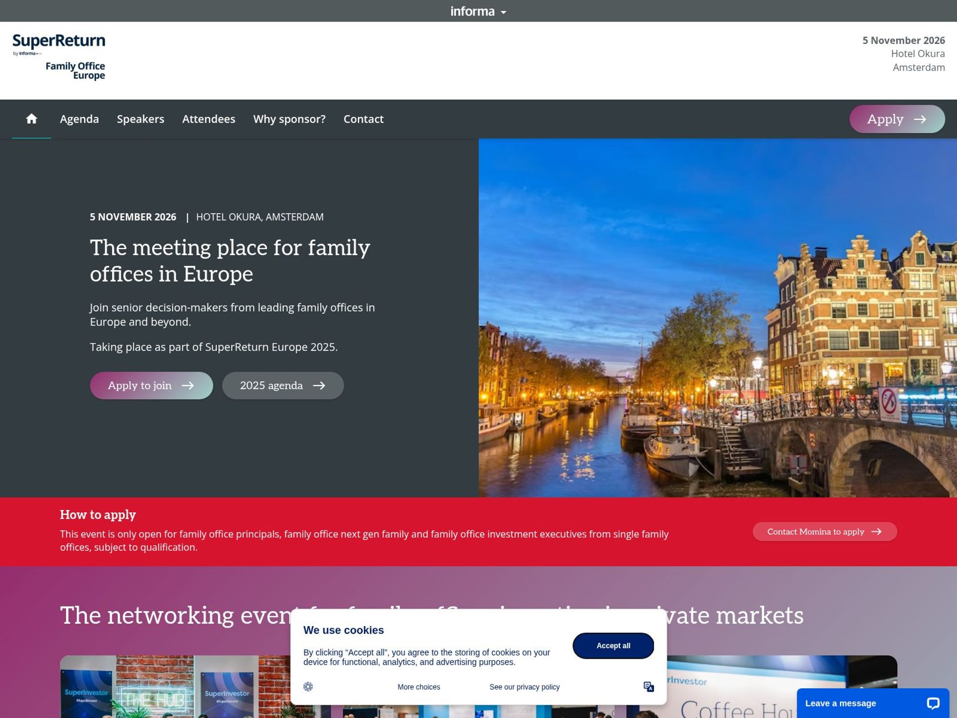Click the arrow icon inside Apply to join
Image resolution: width=957 pixels, height=718 pixels.
click(x=189, y=385)
